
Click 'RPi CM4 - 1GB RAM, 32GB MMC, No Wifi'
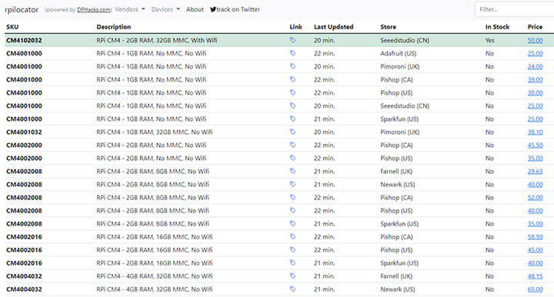[155, 132]
